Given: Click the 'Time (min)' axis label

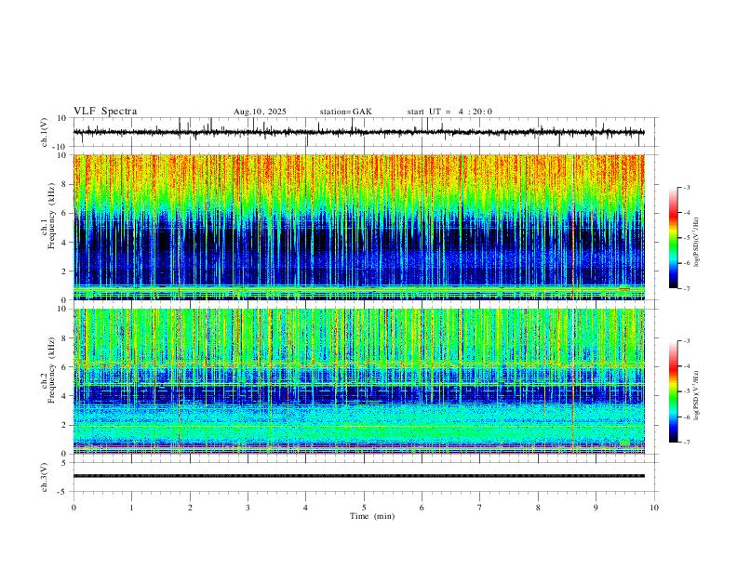Looking at the screenshot, I should coord(372,516).
